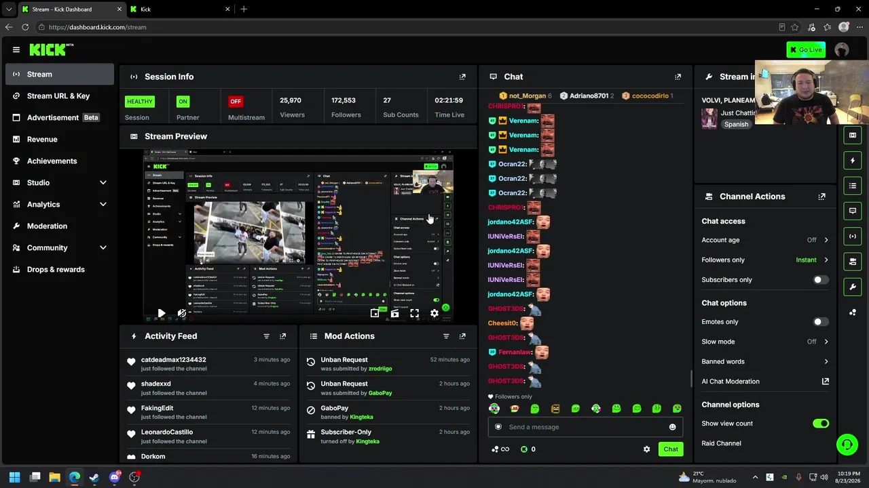The height and width of the screenshot is (488, 869).
Task: Open Followers only options
Action: tap(765, 260)
